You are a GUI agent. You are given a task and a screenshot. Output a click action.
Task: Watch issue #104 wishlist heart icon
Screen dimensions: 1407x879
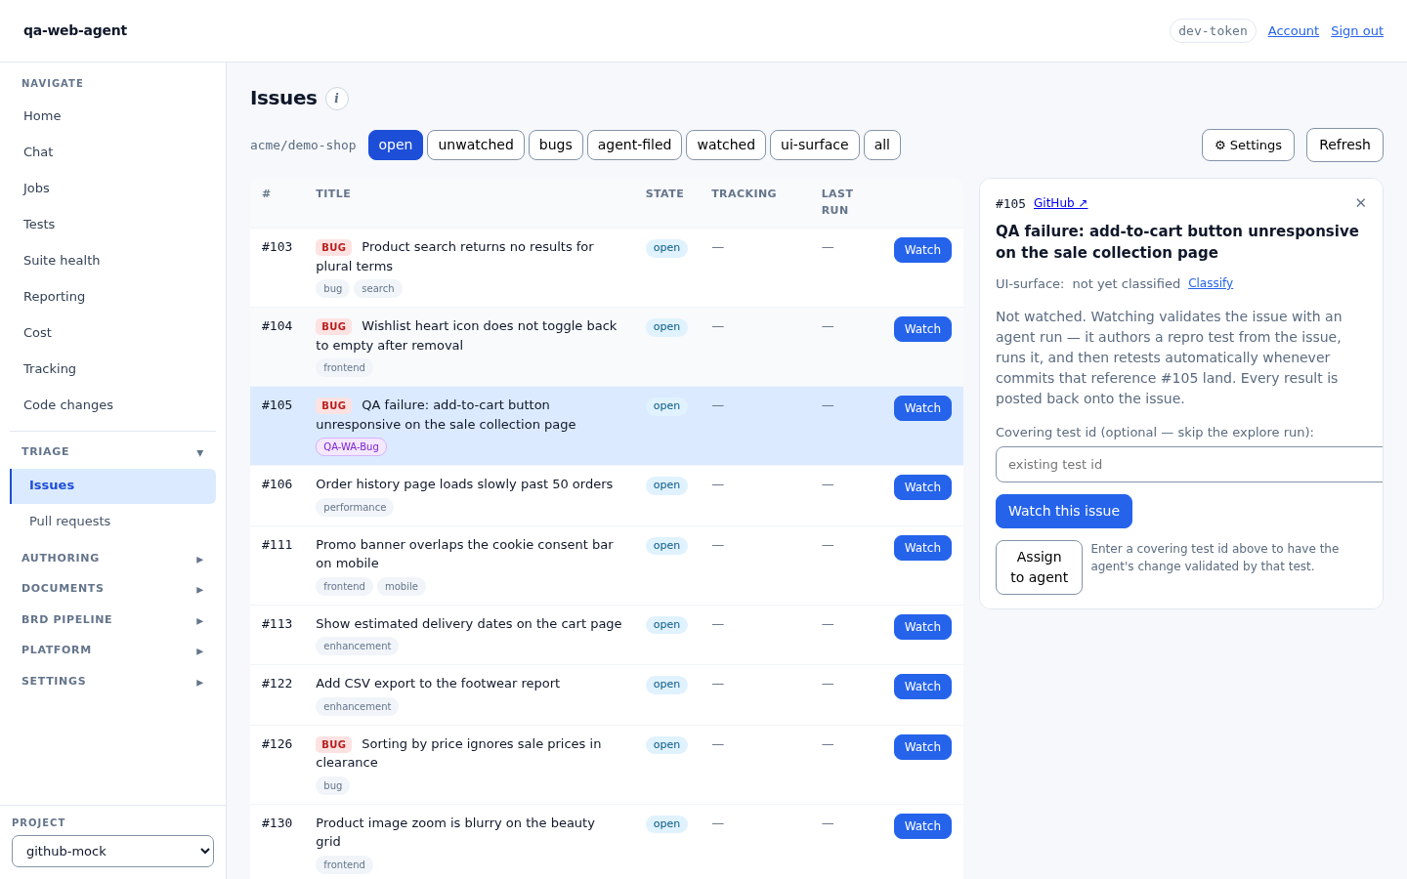click(x=922, y=329)
